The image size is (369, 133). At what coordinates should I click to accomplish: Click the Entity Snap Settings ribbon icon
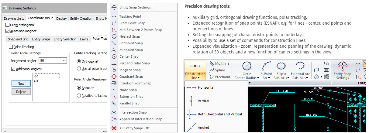[343, 66]
